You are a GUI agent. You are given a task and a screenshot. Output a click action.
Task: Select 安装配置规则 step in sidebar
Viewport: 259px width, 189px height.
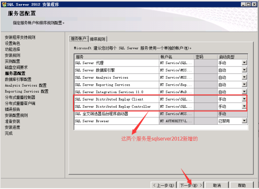pos(16,115)
